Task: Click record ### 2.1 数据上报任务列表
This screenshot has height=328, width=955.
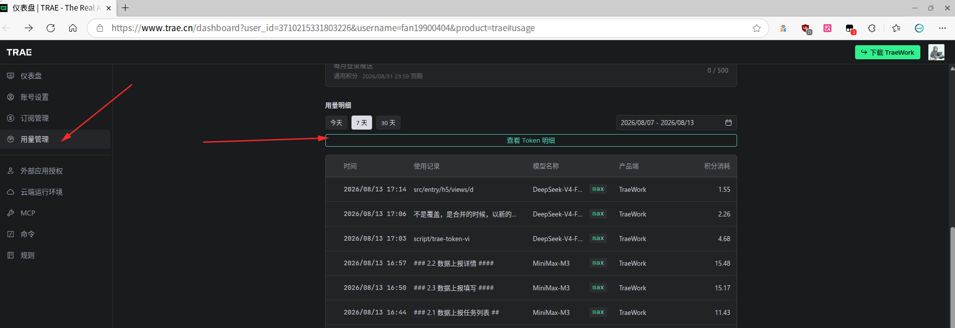Action: 456,312
